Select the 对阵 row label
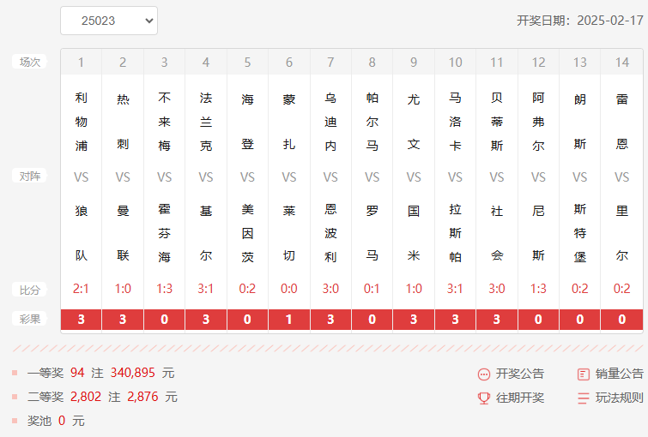Screen dimensions: 648x437 pyautogui.click(x=30, y=176)
